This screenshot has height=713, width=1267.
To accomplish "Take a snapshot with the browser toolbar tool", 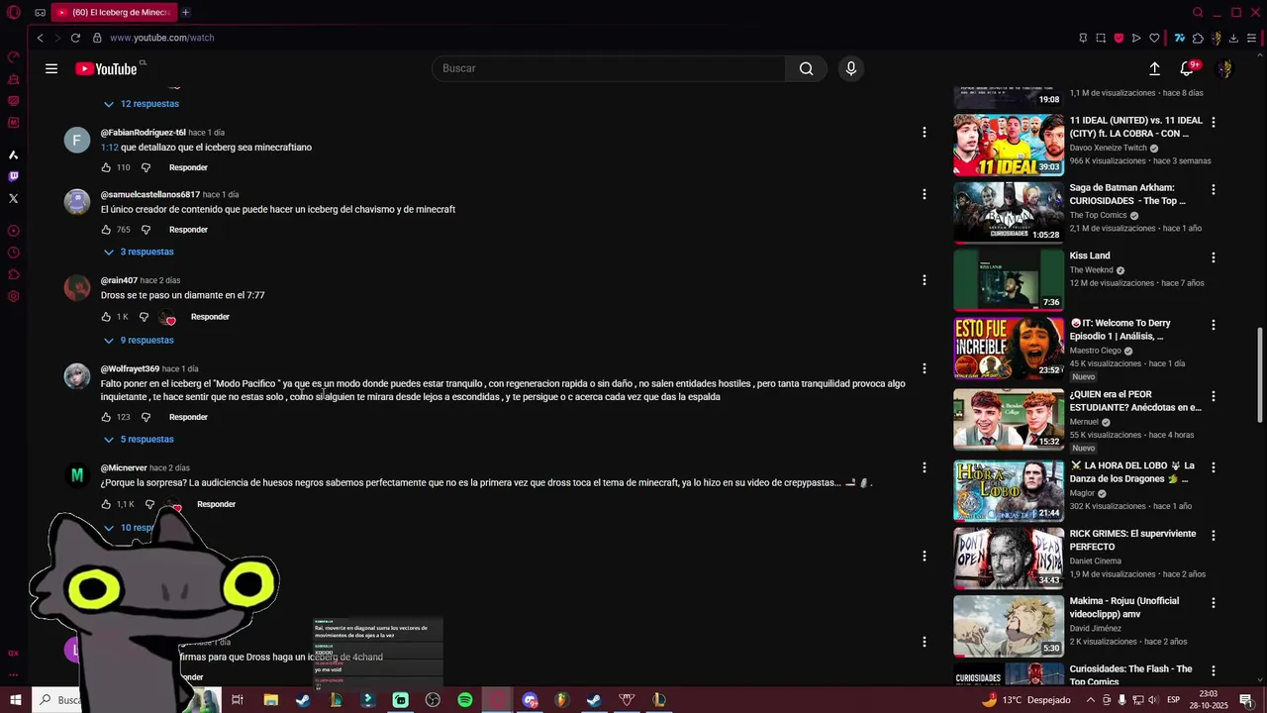I will pyautogui.click(x=1101, y=38).
